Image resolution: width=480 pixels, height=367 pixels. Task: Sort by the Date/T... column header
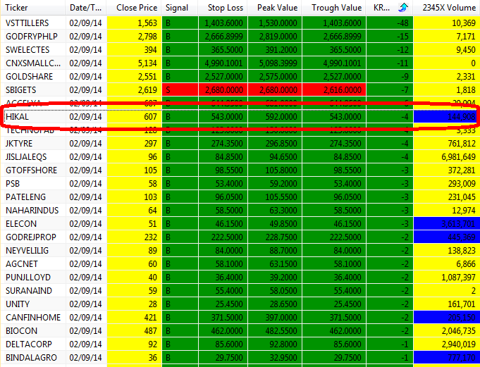[86, 8]
